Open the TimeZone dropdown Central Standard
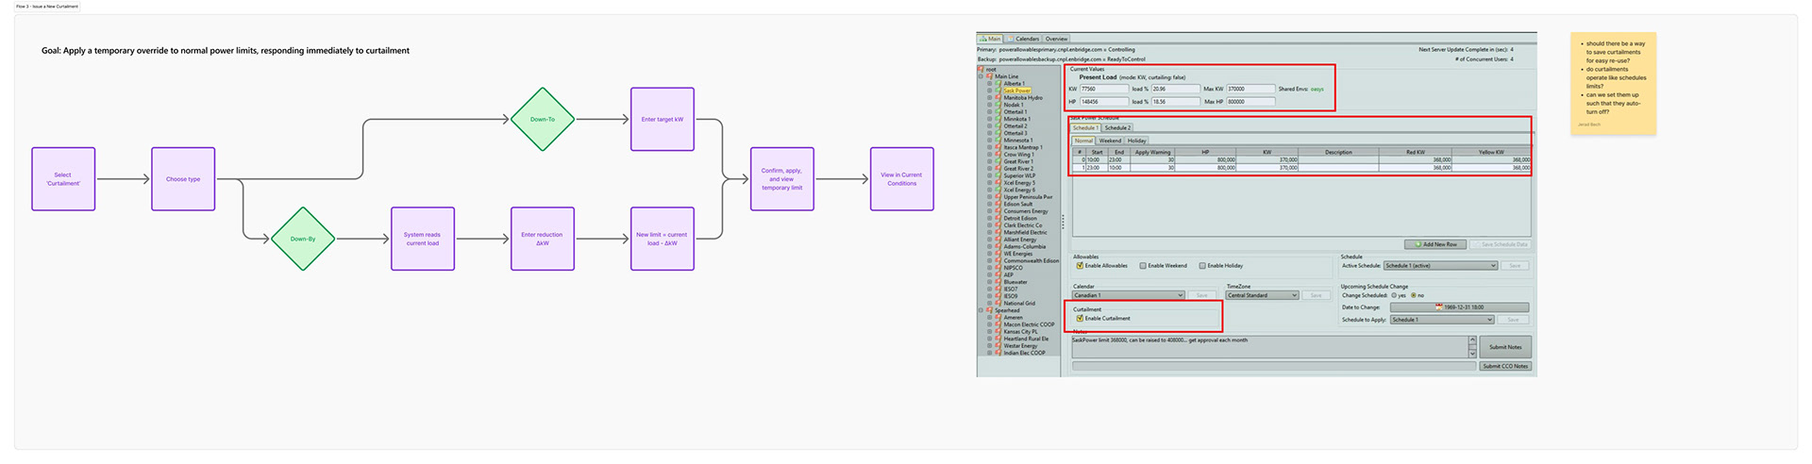 [x=1262, y=295]
